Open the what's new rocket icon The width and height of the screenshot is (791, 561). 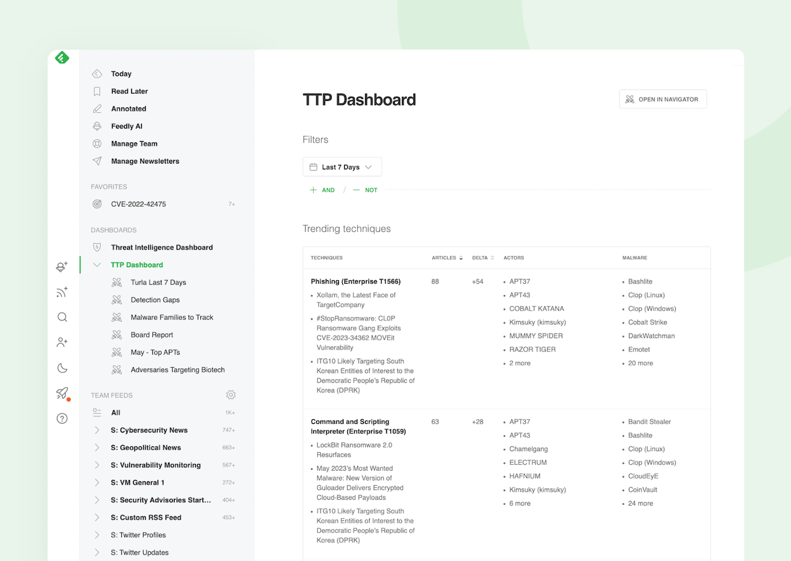tap(61, 393)
